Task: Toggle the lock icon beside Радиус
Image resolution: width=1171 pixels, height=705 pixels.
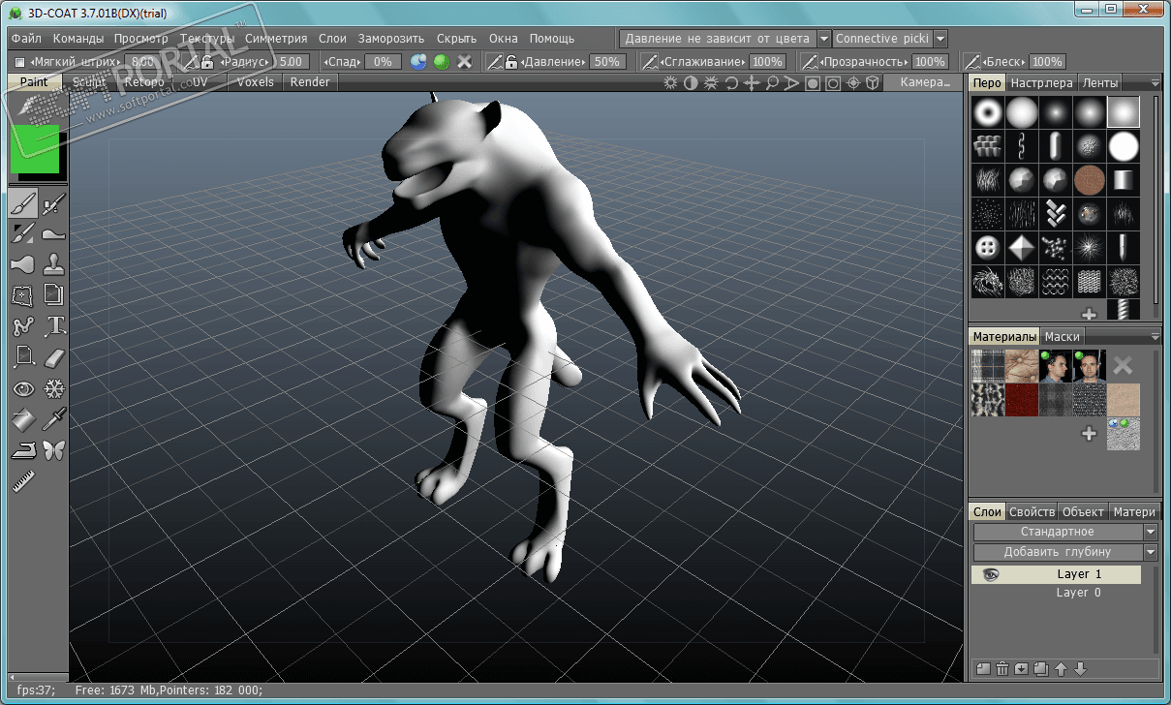Action: pyautogui.click(x=207, y=62)
